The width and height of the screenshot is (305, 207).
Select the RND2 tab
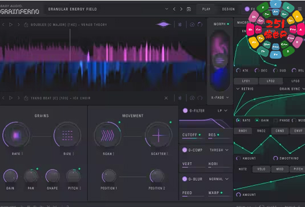261,131
